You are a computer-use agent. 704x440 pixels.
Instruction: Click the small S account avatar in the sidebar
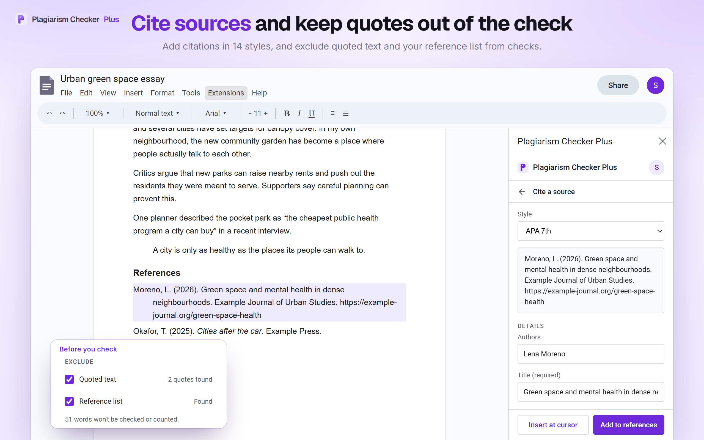coord(657,167)
